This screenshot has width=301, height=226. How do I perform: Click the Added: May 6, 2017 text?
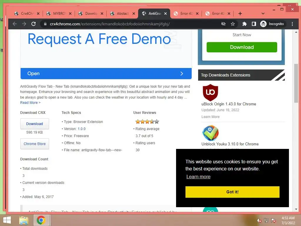coord(37,197)
